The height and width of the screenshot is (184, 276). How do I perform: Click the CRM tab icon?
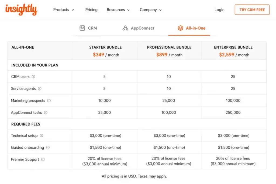pyautogui.click(x=82, y=28)
